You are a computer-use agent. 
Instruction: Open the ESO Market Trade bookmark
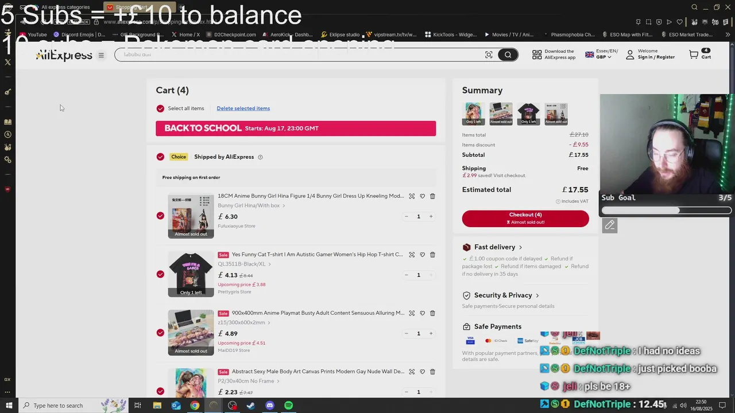tap(687, 34)
